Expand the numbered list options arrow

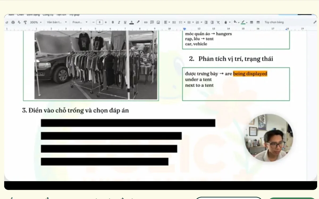click(202, 22)
